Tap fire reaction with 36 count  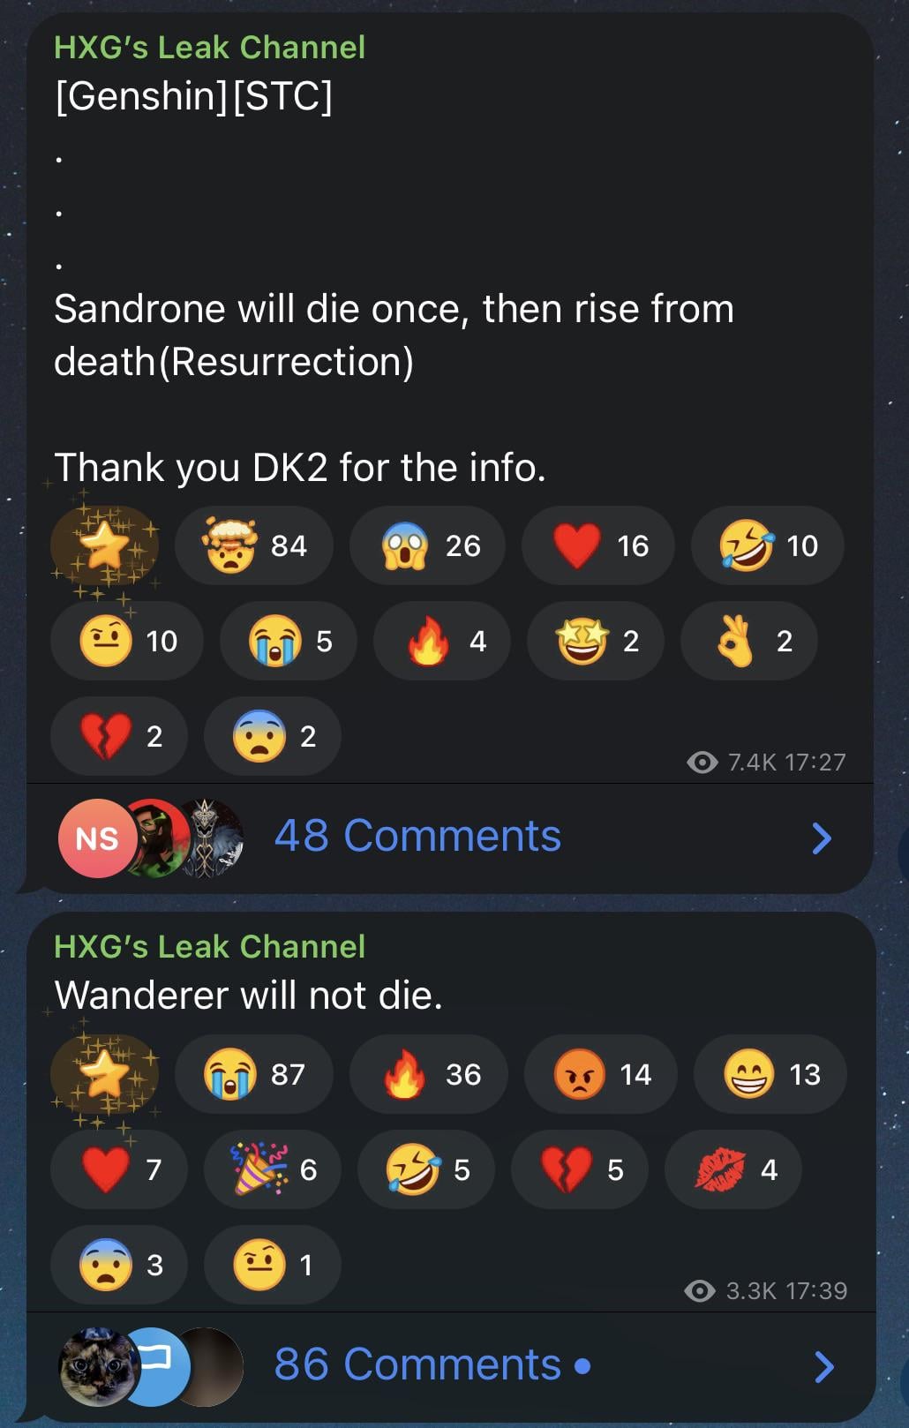coord(427,1075)
